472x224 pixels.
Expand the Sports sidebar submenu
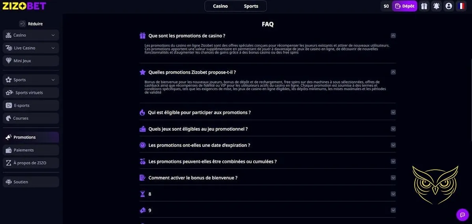coord(53,80)
